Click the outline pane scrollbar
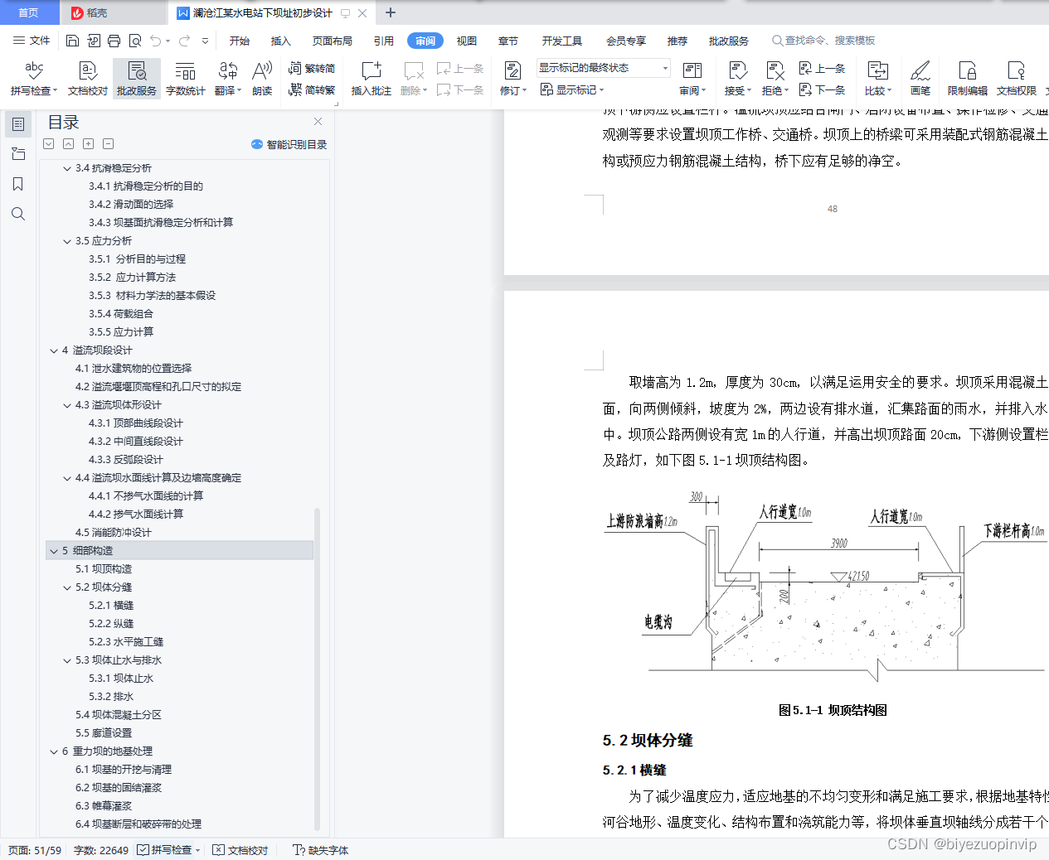 (318, 669)
